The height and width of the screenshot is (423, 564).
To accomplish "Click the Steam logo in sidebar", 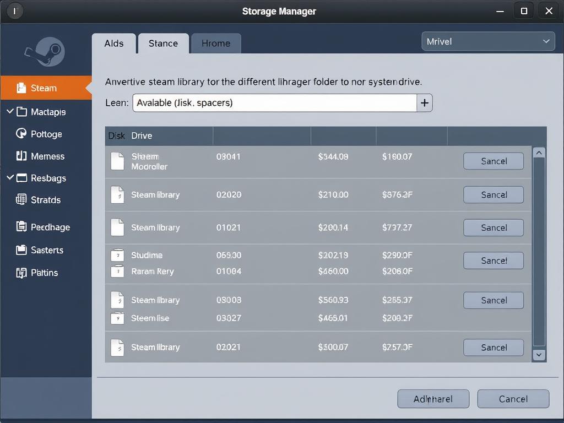I will coord(45,52).
